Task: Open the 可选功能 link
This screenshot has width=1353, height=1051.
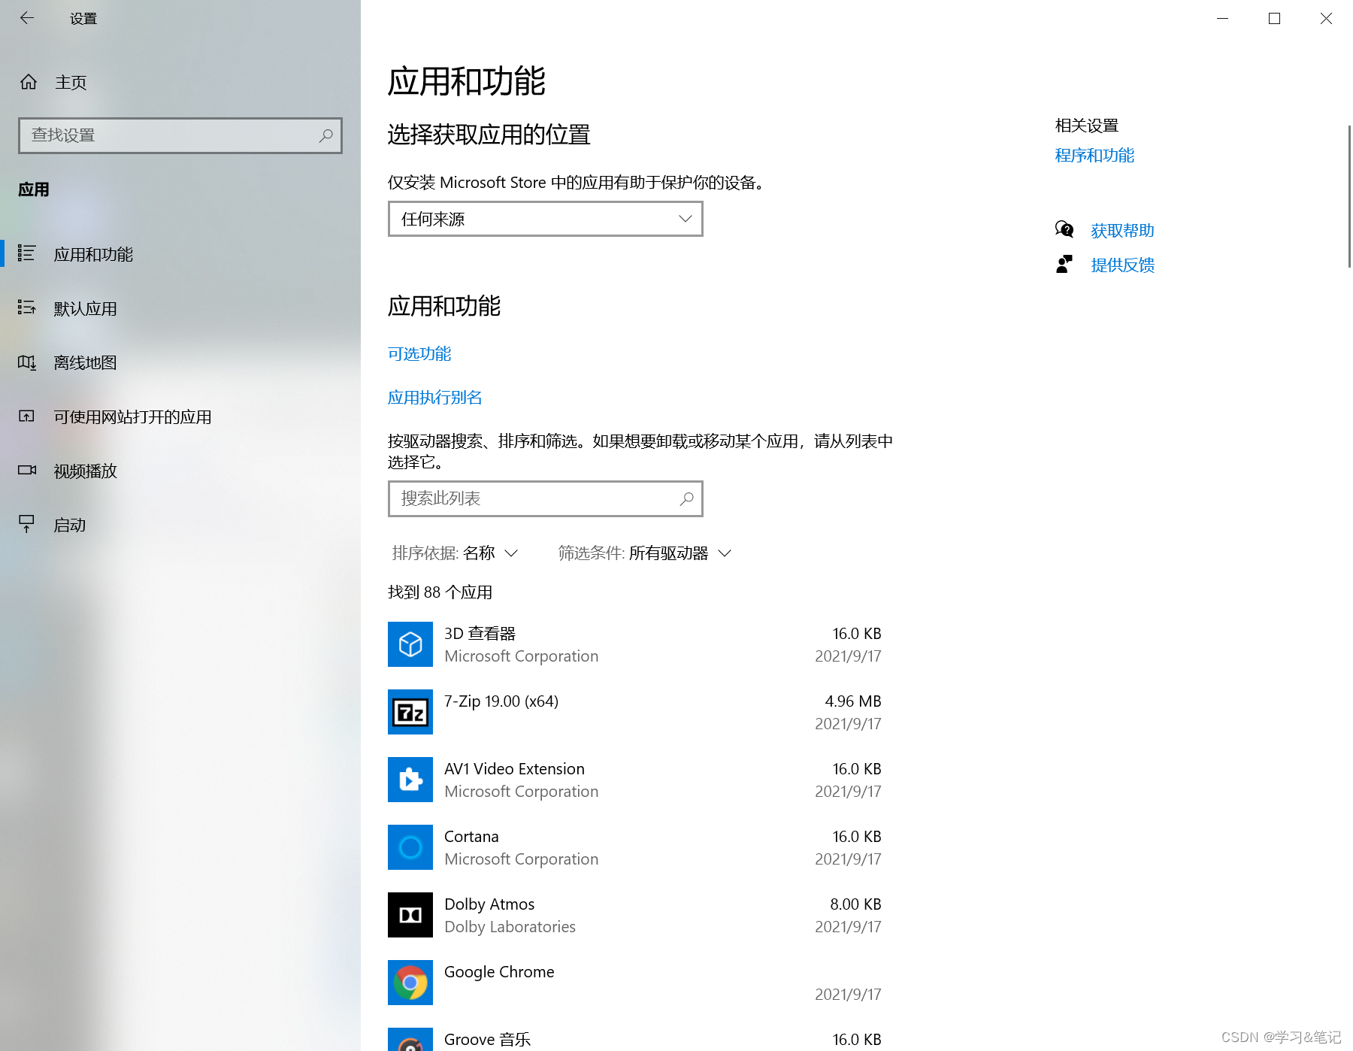Action: [419, 353]
